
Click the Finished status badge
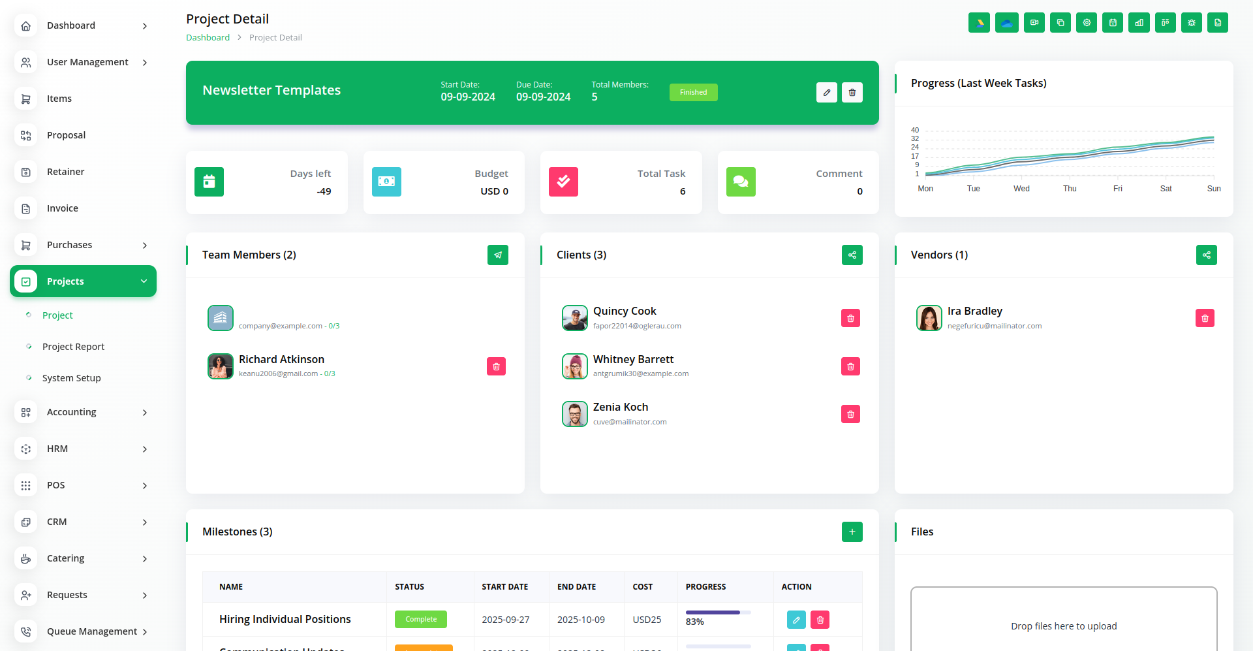[x=693, y=93]
